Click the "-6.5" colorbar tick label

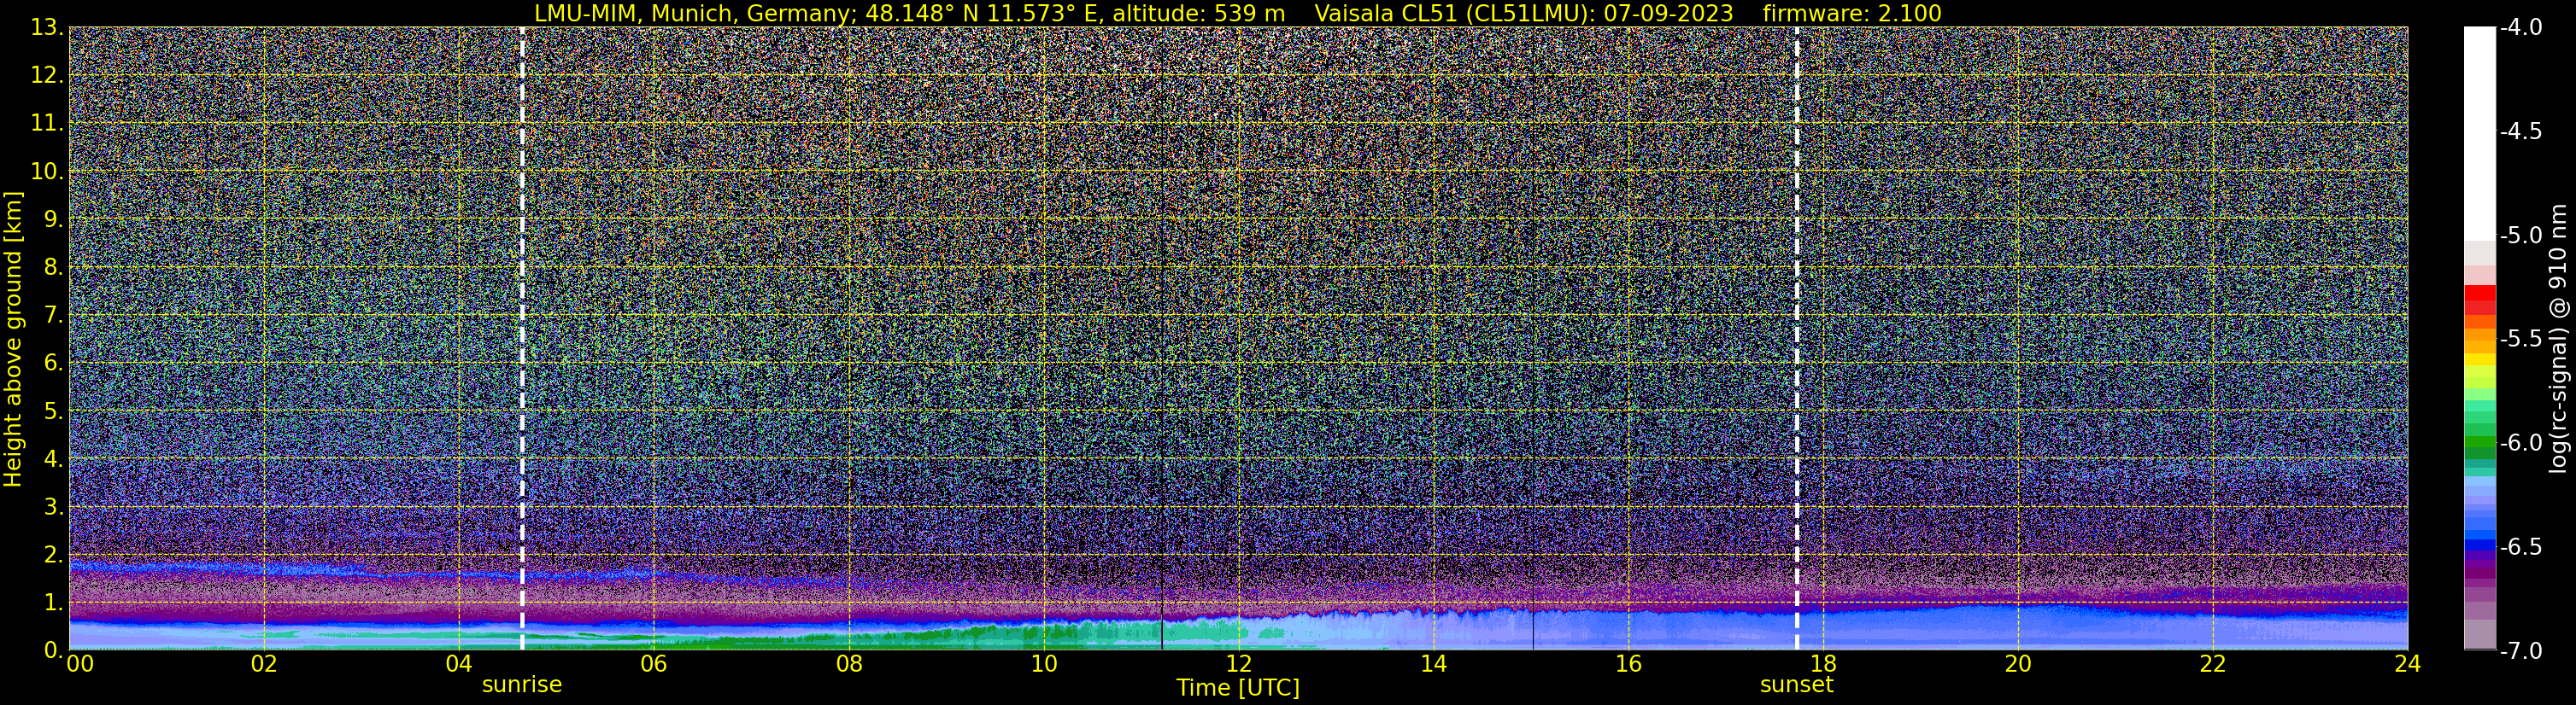point(2520,547)
